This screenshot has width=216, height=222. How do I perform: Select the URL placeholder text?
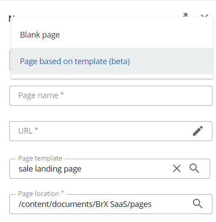pyautogui.click(x=28, y=131)
